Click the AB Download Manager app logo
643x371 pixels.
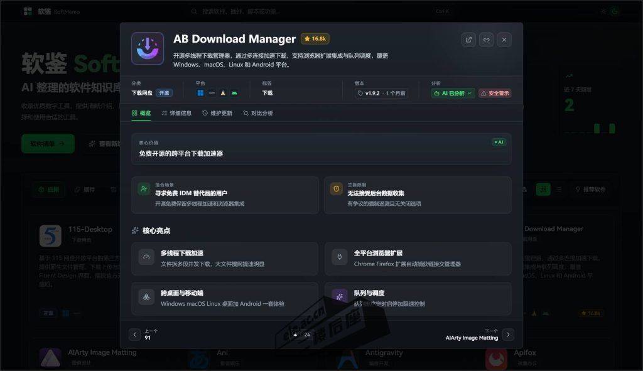tap(148, 48)
